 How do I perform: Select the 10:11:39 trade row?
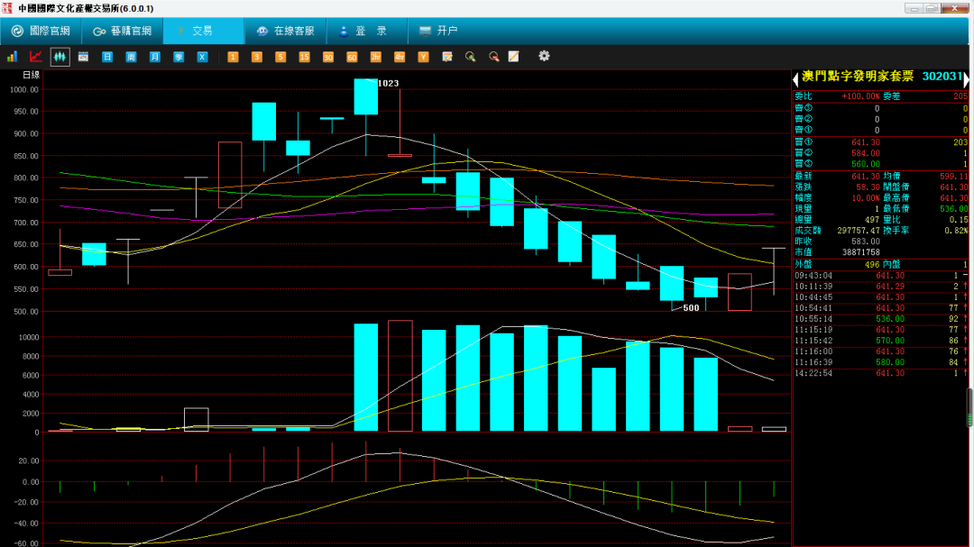pos(880,287)
